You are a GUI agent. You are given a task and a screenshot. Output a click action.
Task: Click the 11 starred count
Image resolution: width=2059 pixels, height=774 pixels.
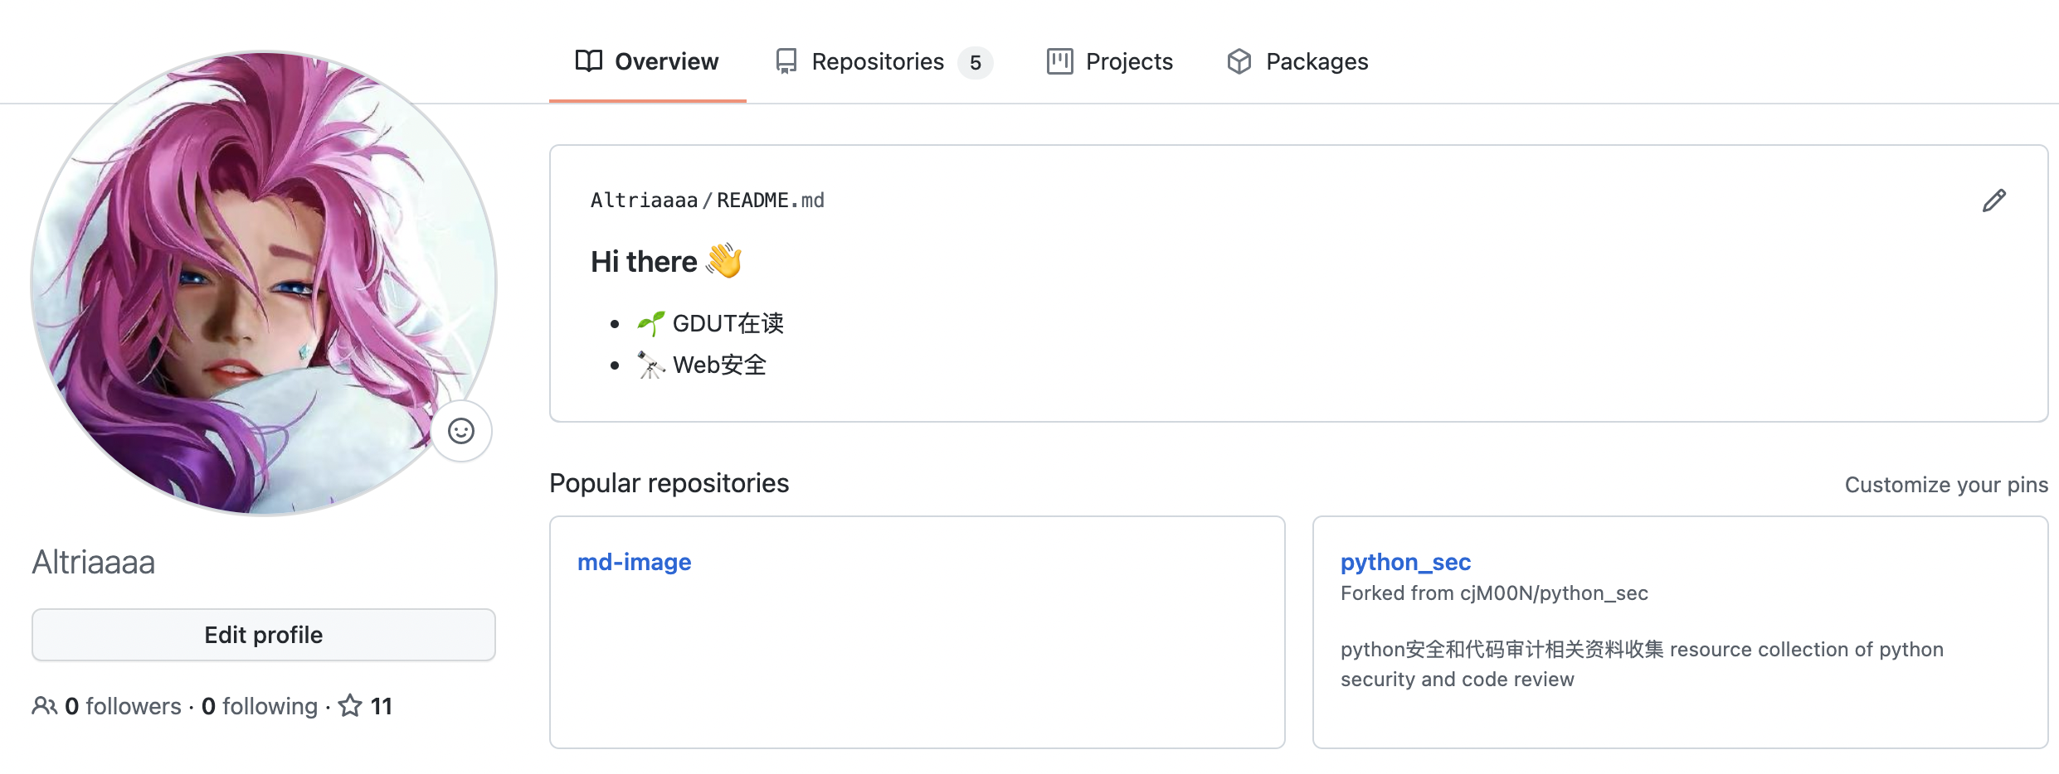pyautogui.click(x=381, y=706)
